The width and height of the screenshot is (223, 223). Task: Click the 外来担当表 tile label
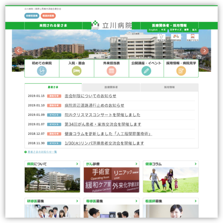[x=111, y=63]
